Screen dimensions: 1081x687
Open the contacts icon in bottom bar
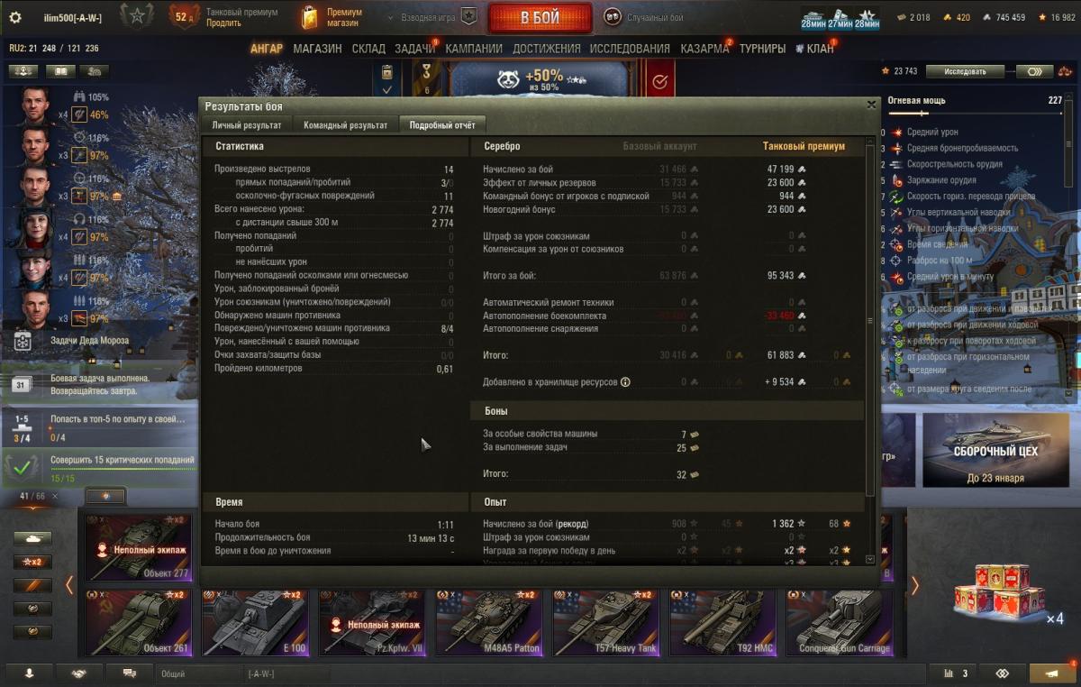(x=30, y=673)
